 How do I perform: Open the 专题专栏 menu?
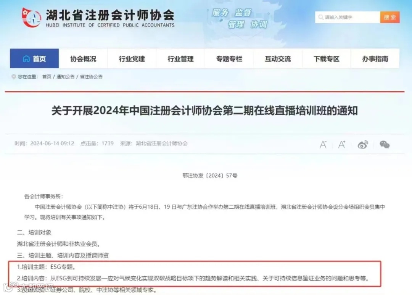point(229,58)
